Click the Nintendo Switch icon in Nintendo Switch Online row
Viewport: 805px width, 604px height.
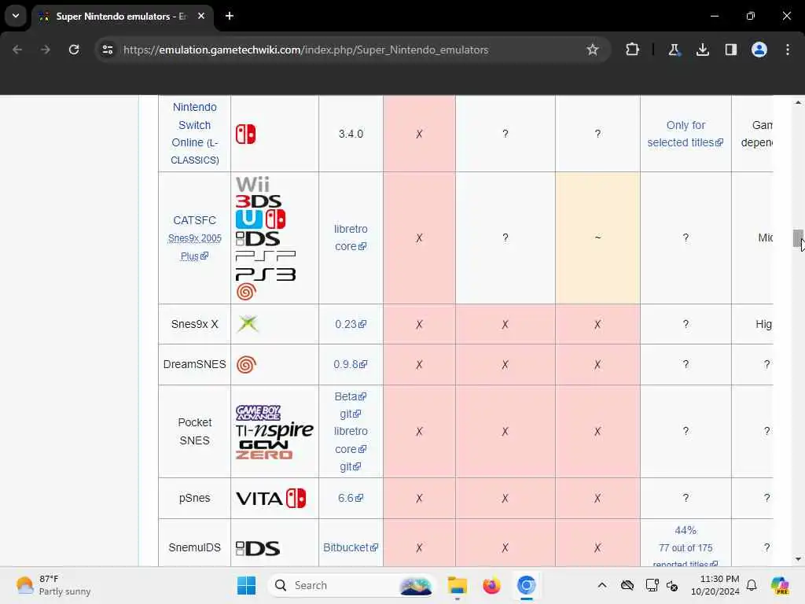(245, 134)
